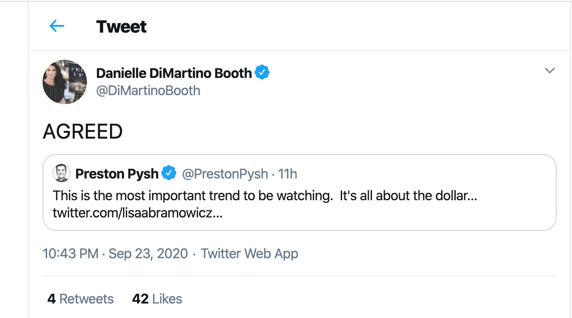Select the @PrestonPysh handle
Screen dimensions: 572x318
(x=225, y=173)
